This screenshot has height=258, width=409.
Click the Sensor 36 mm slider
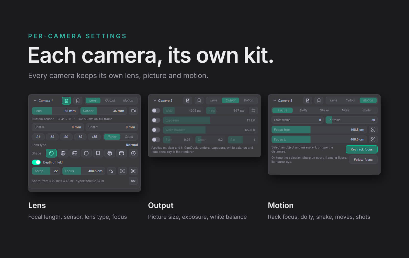coord(104,111)
